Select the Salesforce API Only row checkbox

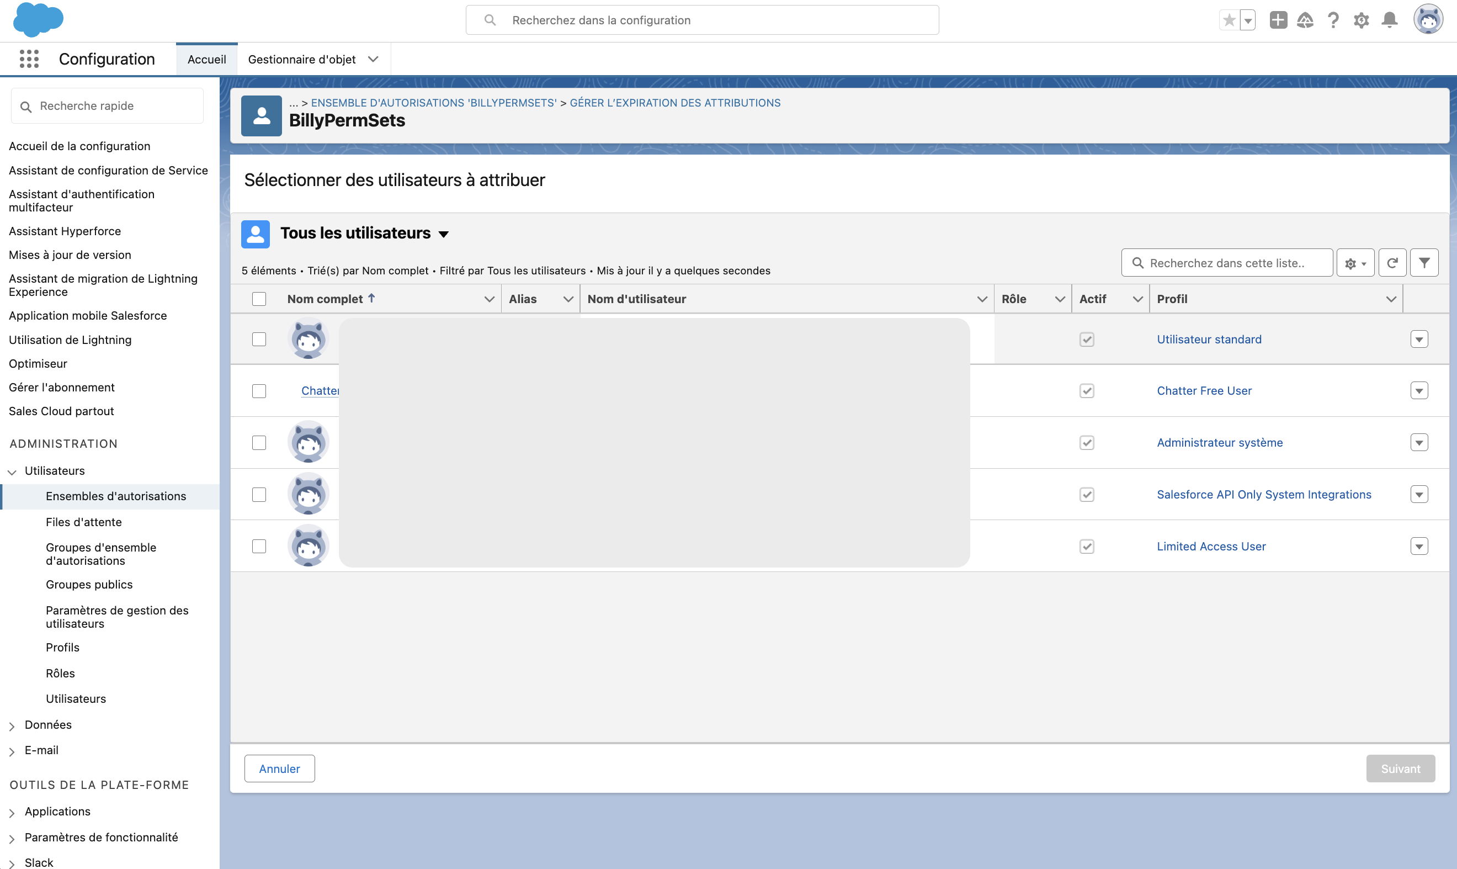[x=259, y=494]
